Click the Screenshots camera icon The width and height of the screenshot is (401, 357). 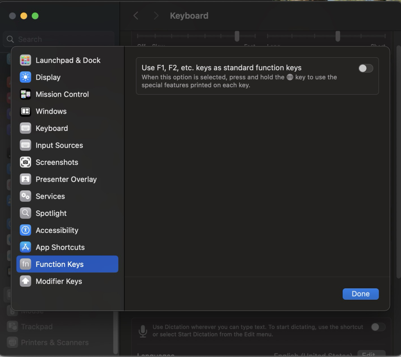pos(25,162)
